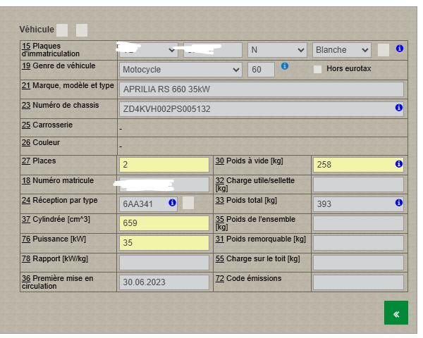
Task: Click the empty Code émissions field
Action: tap(358, 282)
